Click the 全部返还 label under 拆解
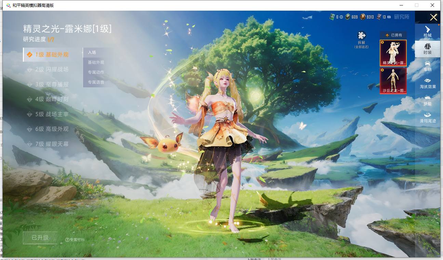This screenshot has width=443, height=260. (x=362, y=47)
